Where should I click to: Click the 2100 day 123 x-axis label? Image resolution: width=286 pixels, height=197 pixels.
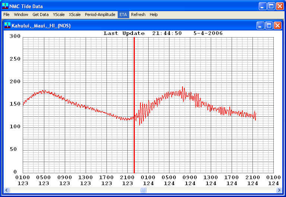[x=127, y=180]
